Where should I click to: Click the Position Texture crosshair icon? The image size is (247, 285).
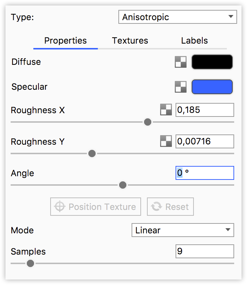click(60, 207)
